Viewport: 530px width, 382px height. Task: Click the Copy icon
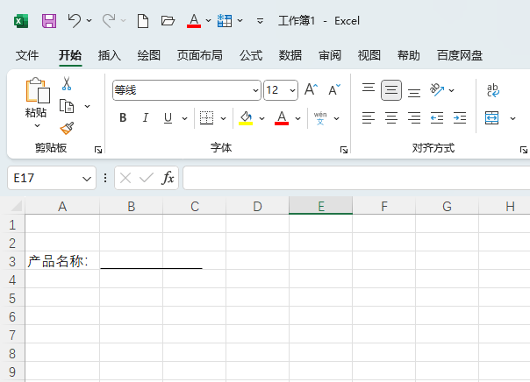67,106
